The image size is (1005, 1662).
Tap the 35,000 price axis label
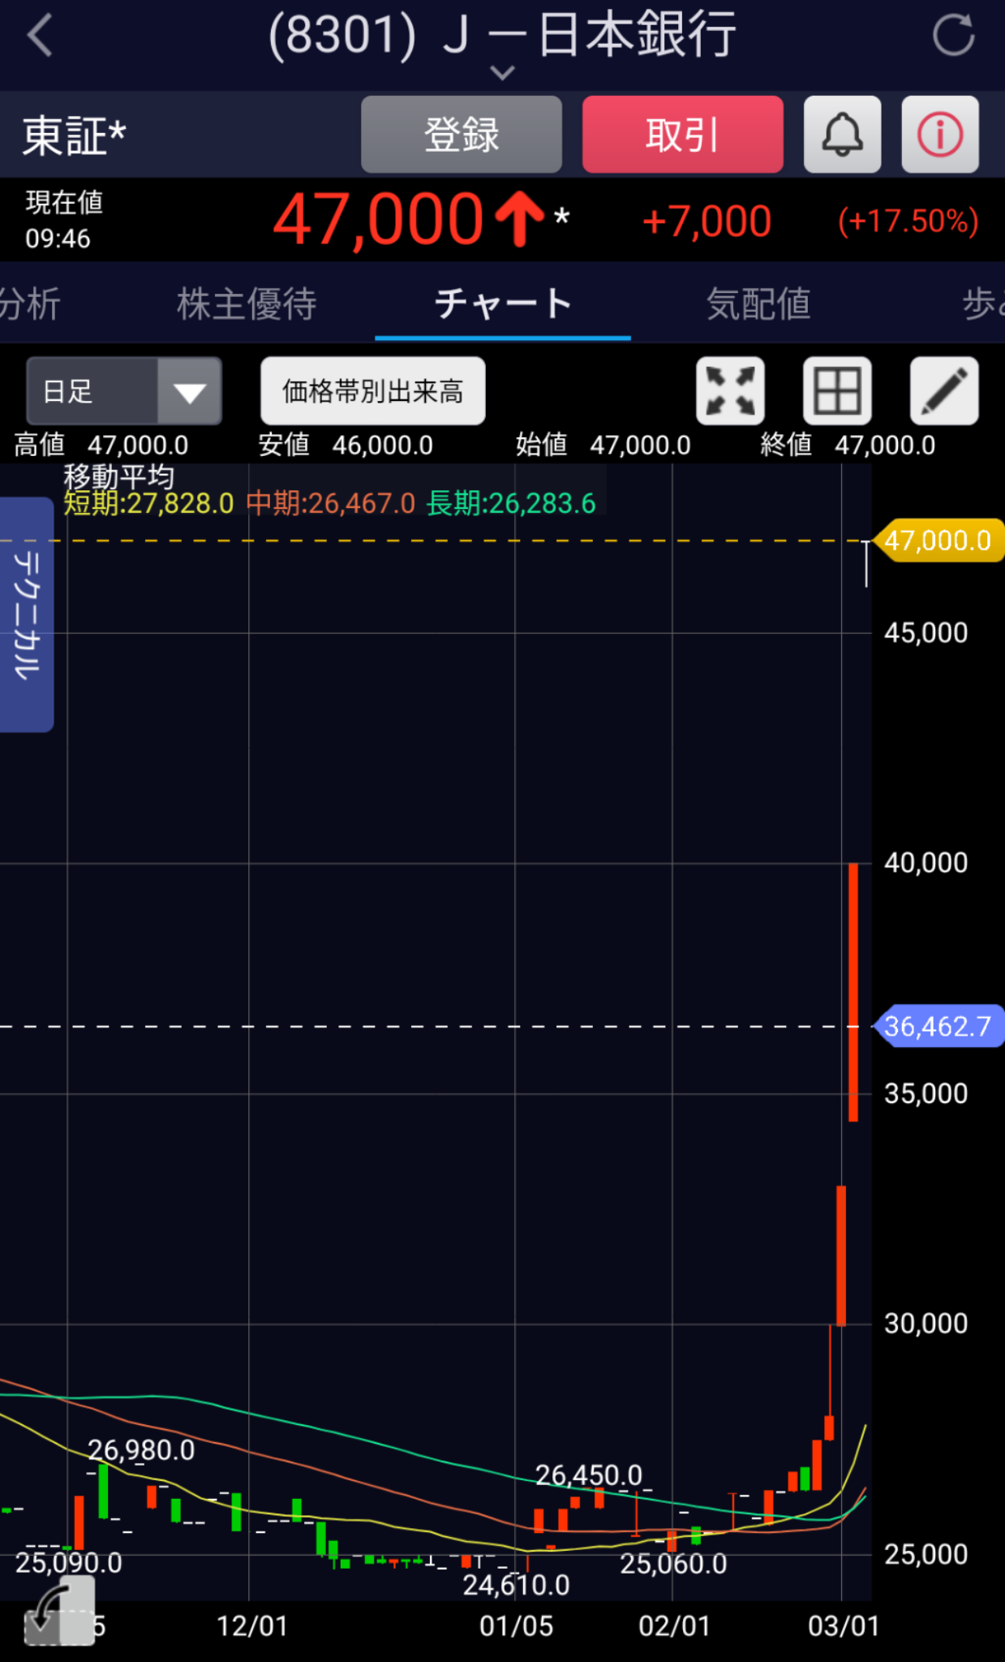coord(926,1094)
